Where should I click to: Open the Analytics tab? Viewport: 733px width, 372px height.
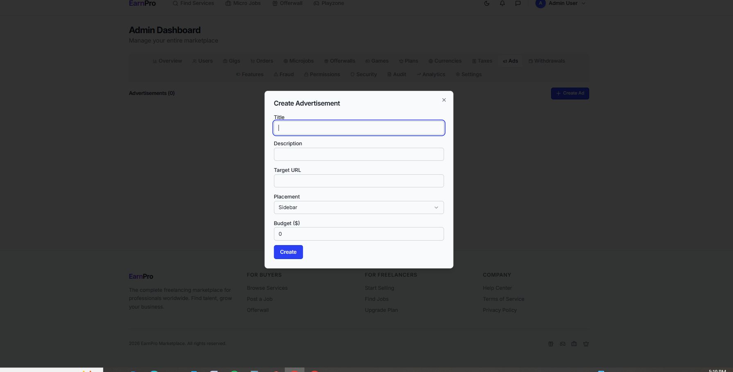[431, 74]
